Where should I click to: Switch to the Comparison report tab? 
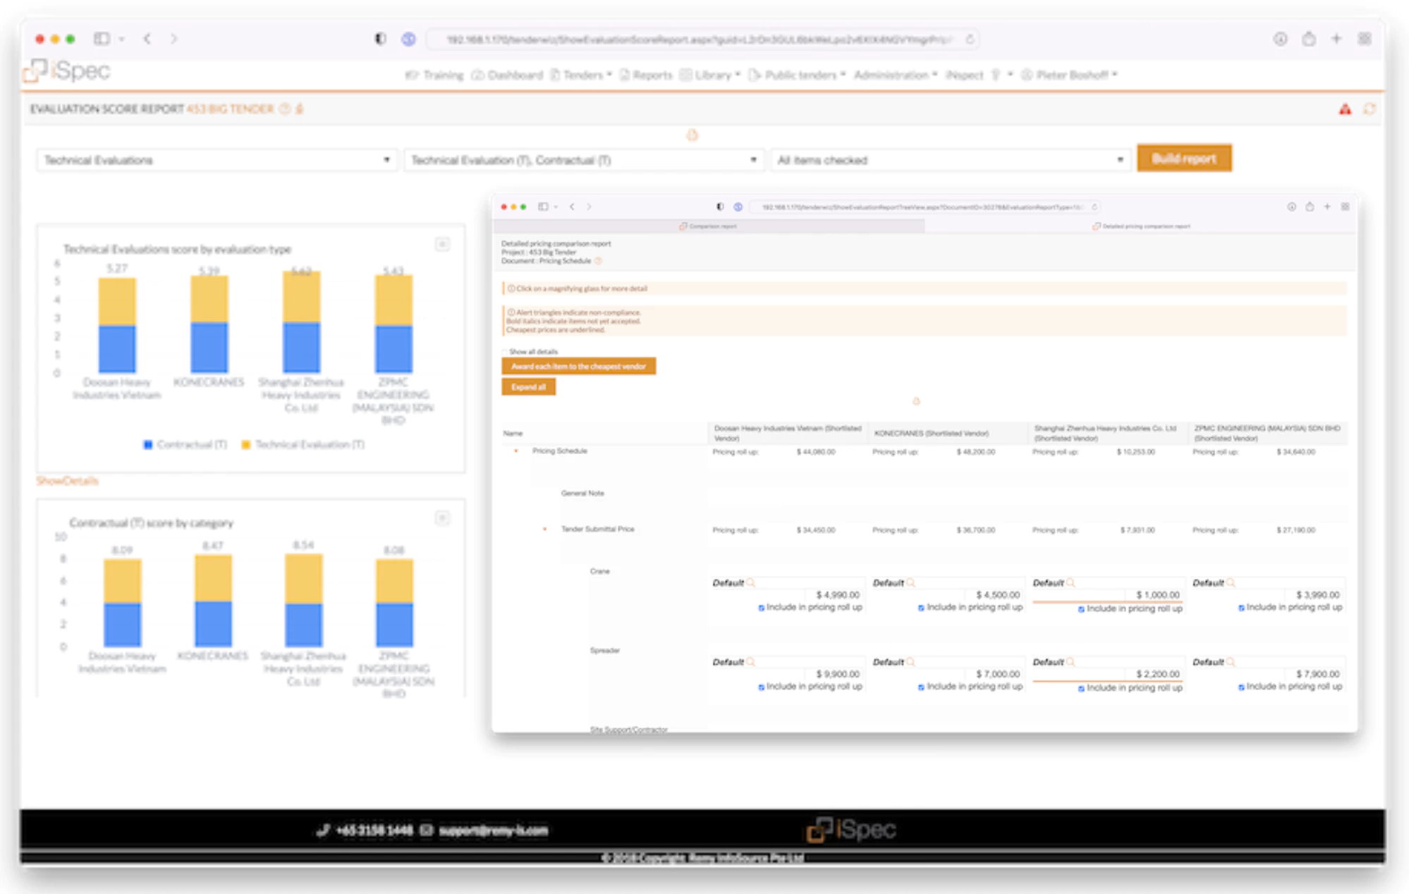coord(708,226)
